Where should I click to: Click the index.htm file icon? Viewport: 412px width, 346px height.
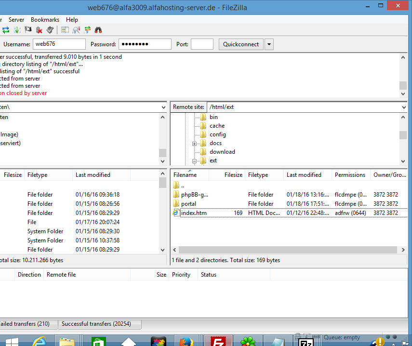(176, 213)
